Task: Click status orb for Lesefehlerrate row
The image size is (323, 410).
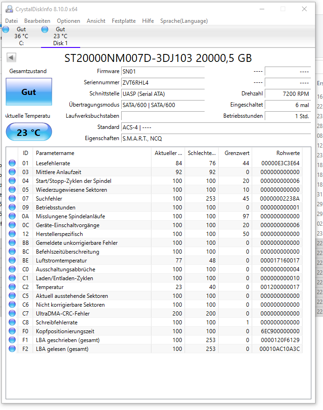Action: pyautogui.click(x=12, y=163)
